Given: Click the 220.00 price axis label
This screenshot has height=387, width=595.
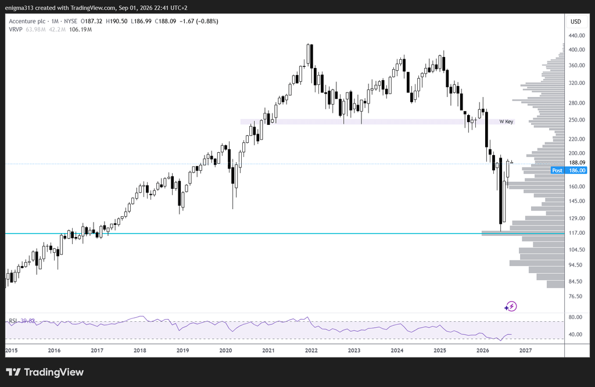Looking at the screenshot, I should click(x=577, y=139).
